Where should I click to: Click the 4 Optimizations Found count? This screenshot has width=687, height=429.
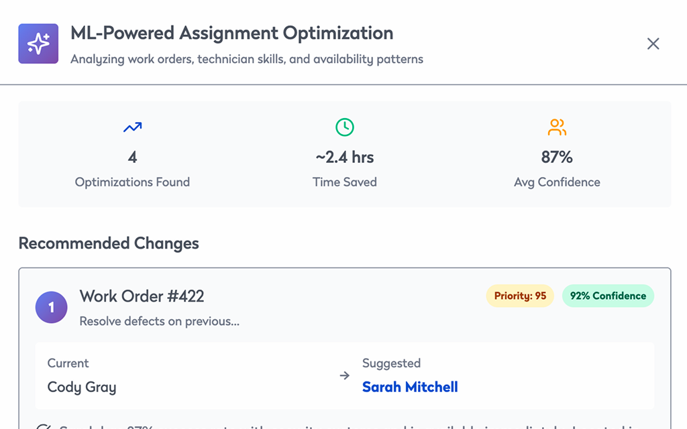tap(132, 157)
